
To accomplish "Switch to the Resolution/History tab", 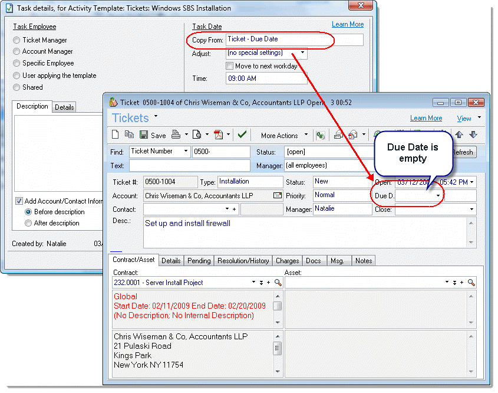I will (243, 260).
